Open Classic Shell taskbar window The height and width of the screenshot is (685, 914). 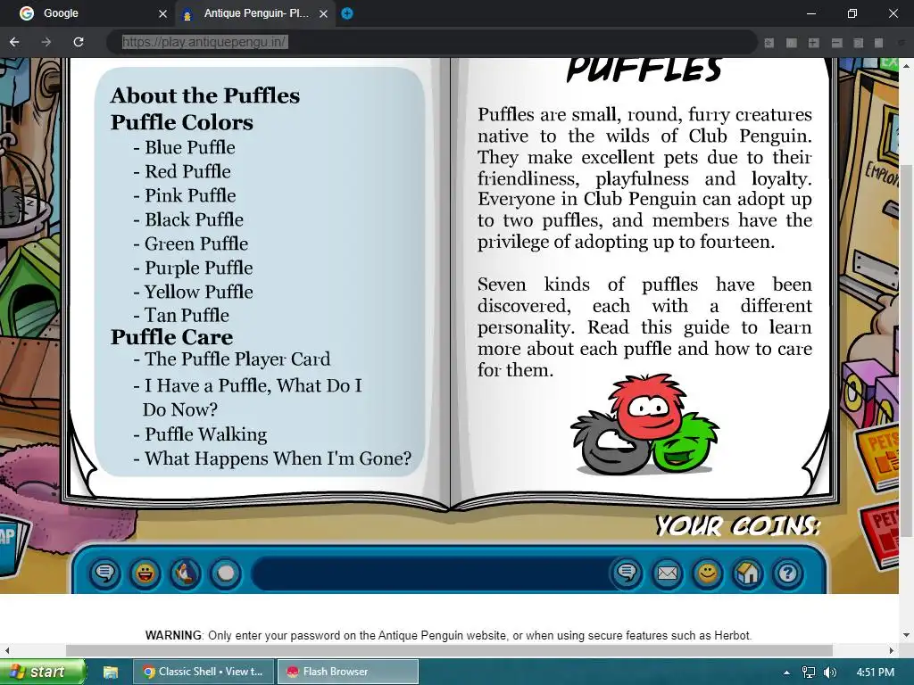pos(204,672)
